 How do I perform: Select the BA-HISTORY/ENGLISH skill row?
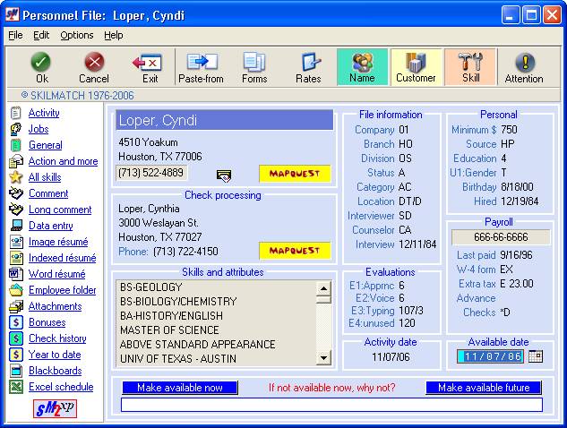pos(216,315)
